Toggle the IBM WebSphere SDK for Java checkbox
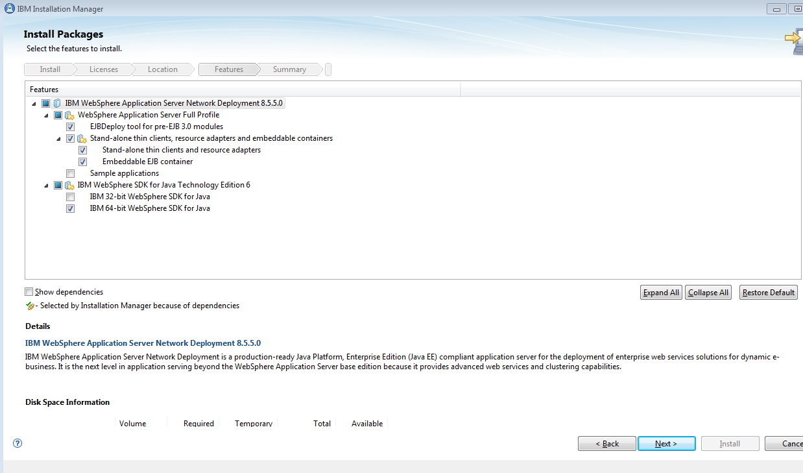This screenshot has width=803, height=473. click(x=58, y=185)
